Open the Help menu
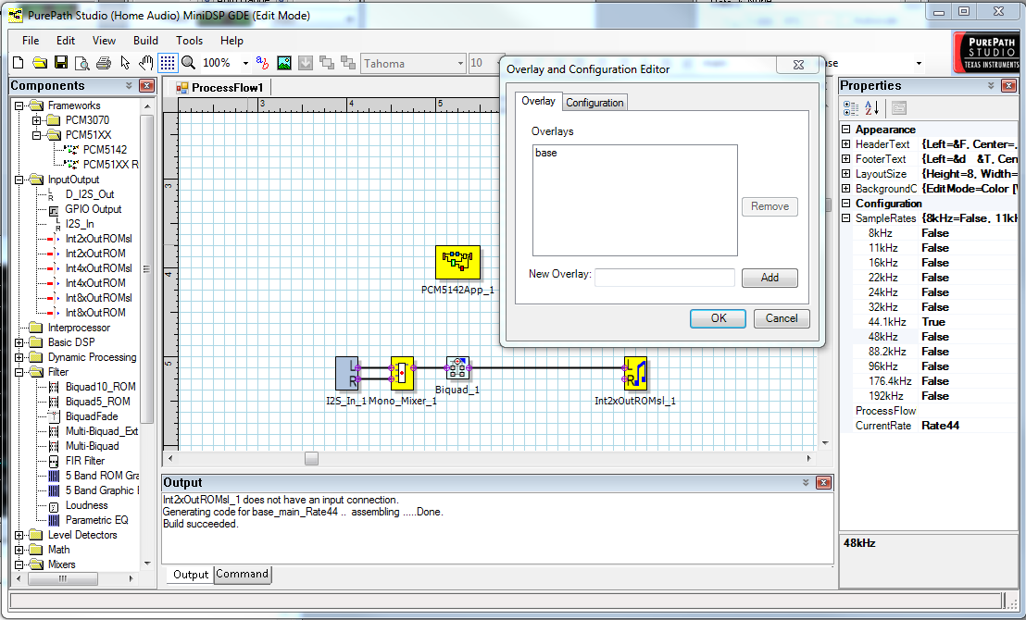Screen dimensions: 1026x620 coord(231,41)
